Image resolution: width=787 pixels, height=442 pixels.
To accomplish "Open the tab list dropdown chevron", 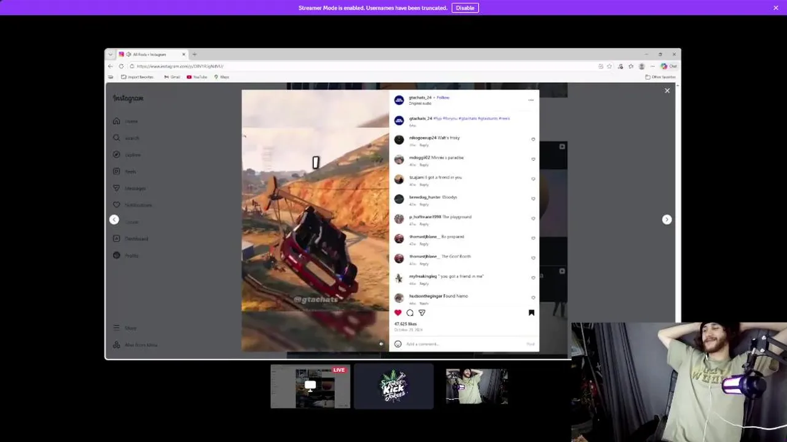I will click(x=111, y=55).
